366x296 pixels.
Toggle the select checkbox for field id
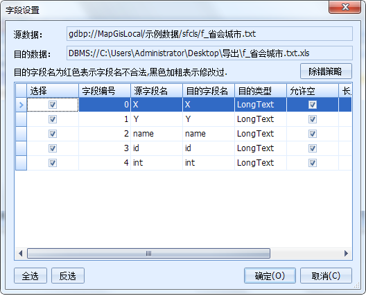pos(53,148)
